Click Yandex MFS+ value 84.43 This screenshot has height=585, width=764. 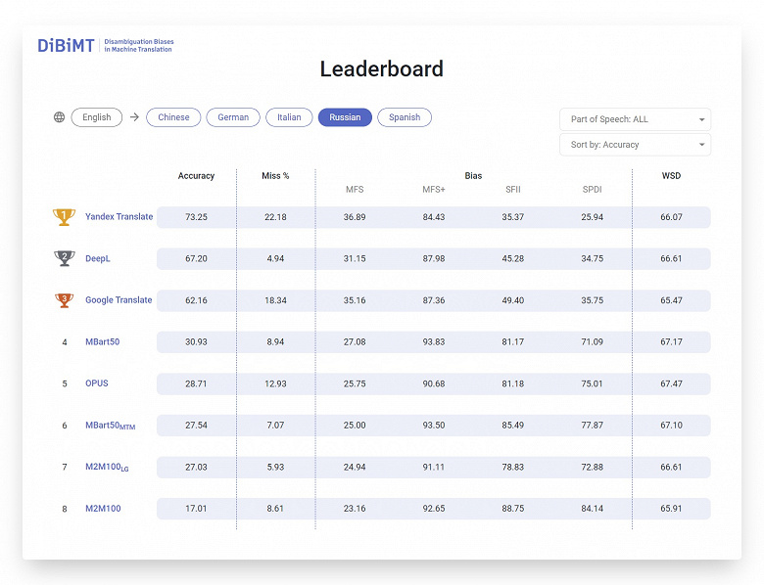[434, 217]
